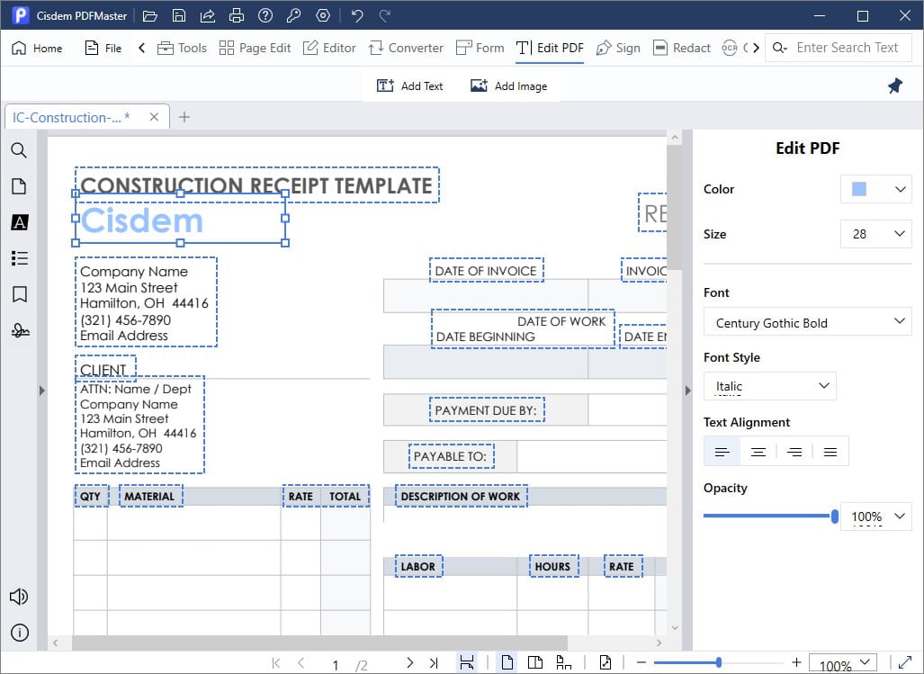
Task: Adjust the zoom slider in status bar
Action: [x=718, y=662]
